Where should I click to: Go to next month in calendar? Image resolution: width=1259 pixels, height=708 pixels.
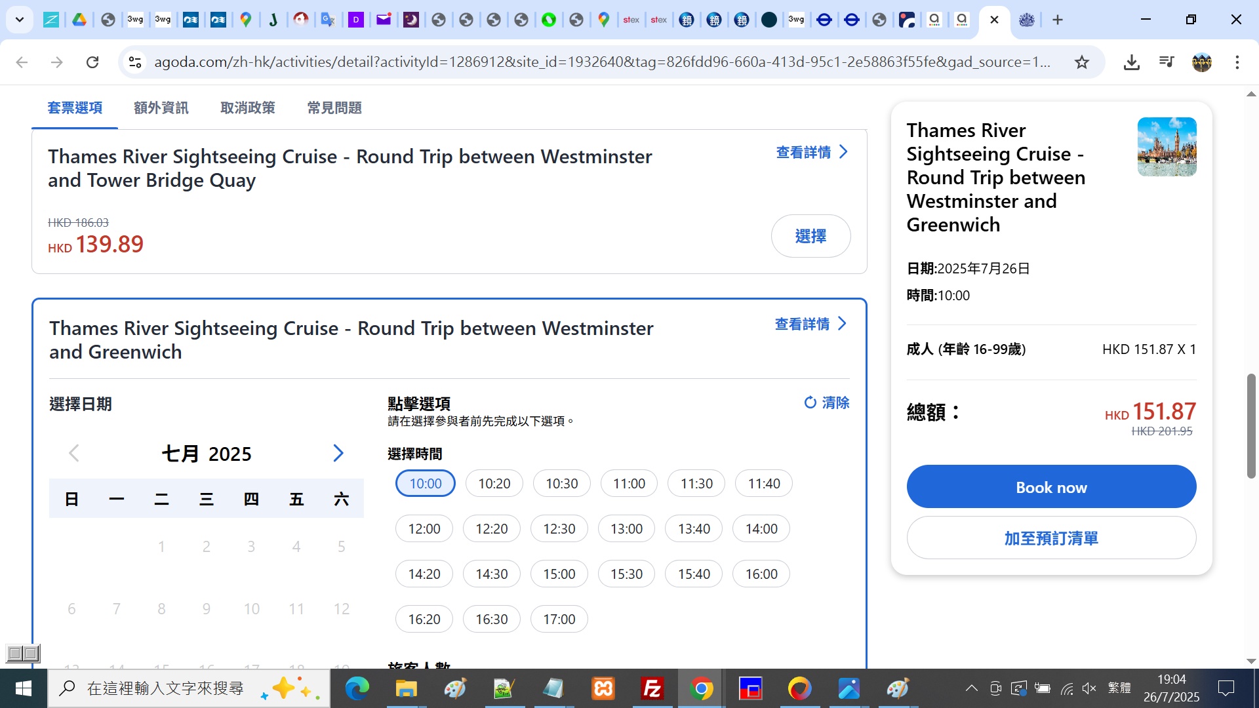click(x=338, y=453)
